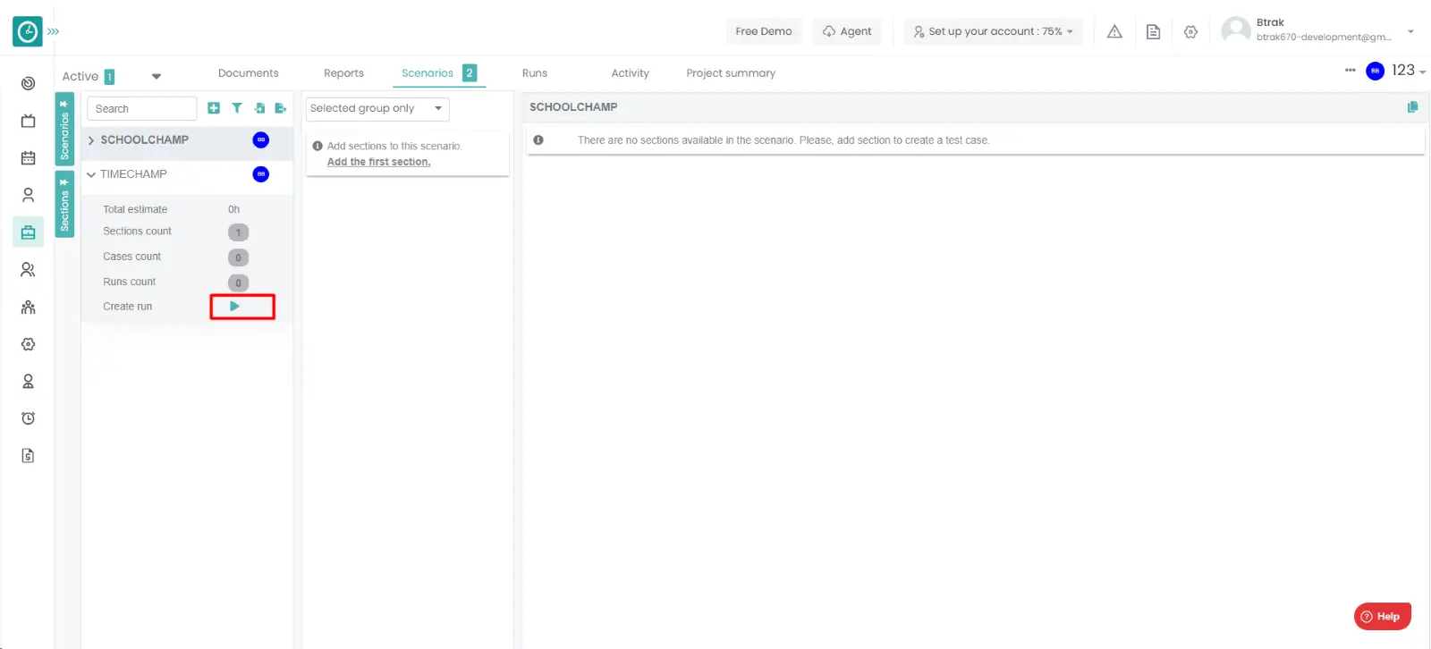Collapse the TIMECHAMP scenario
1431x649 pixels.
point(91,174)
